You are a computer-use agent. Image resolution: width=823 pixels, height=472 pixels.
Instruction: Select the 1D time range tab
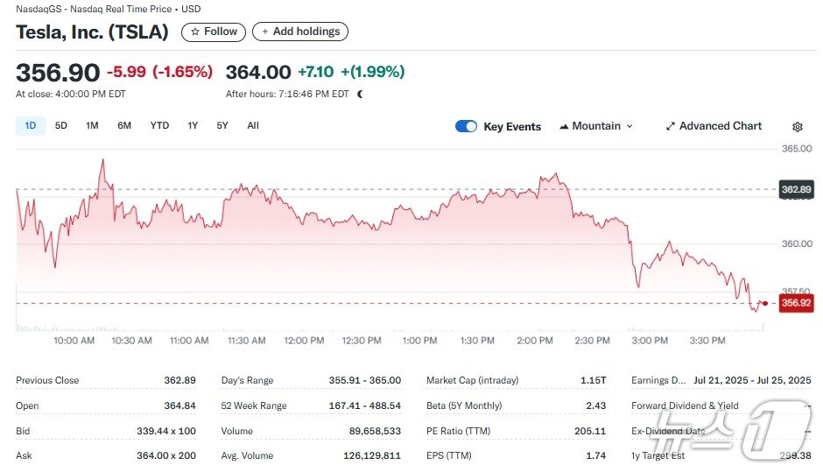(31, 126)
